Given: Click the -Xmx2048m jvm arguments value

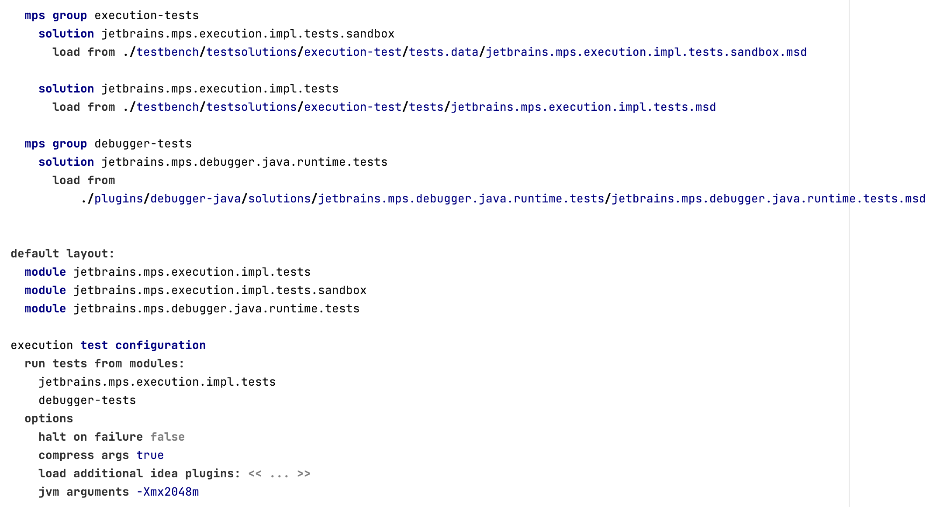Looking at the screenshot, I should (167, 492).
